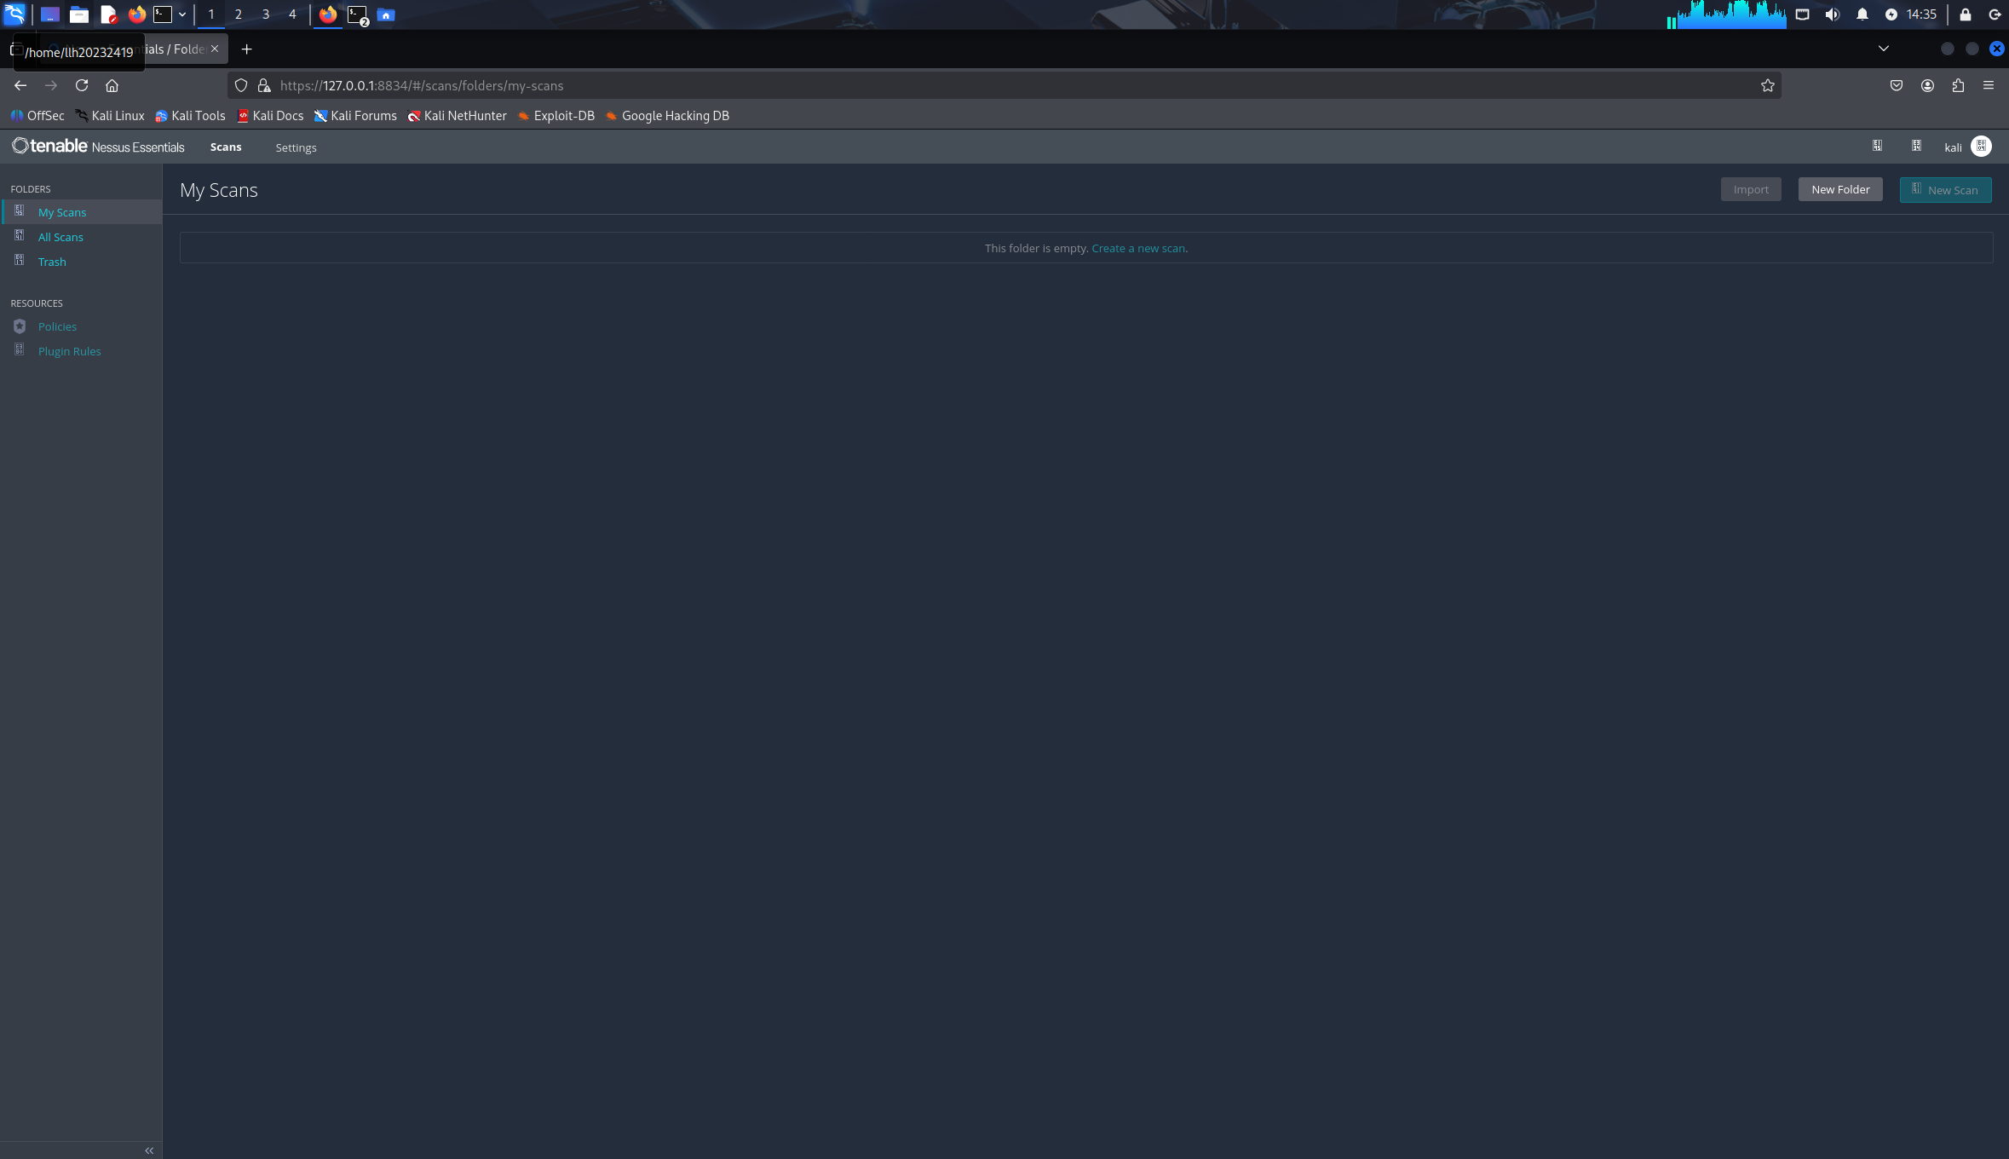Switch to workspace 3 in the taskbar
The image size is (2009, 1159).
[266, 14]
